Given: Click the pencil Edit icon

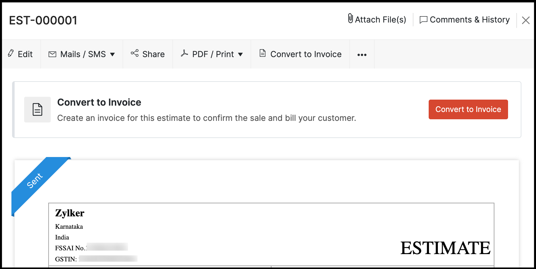Looking at the screenshot, I should point(11,53).
